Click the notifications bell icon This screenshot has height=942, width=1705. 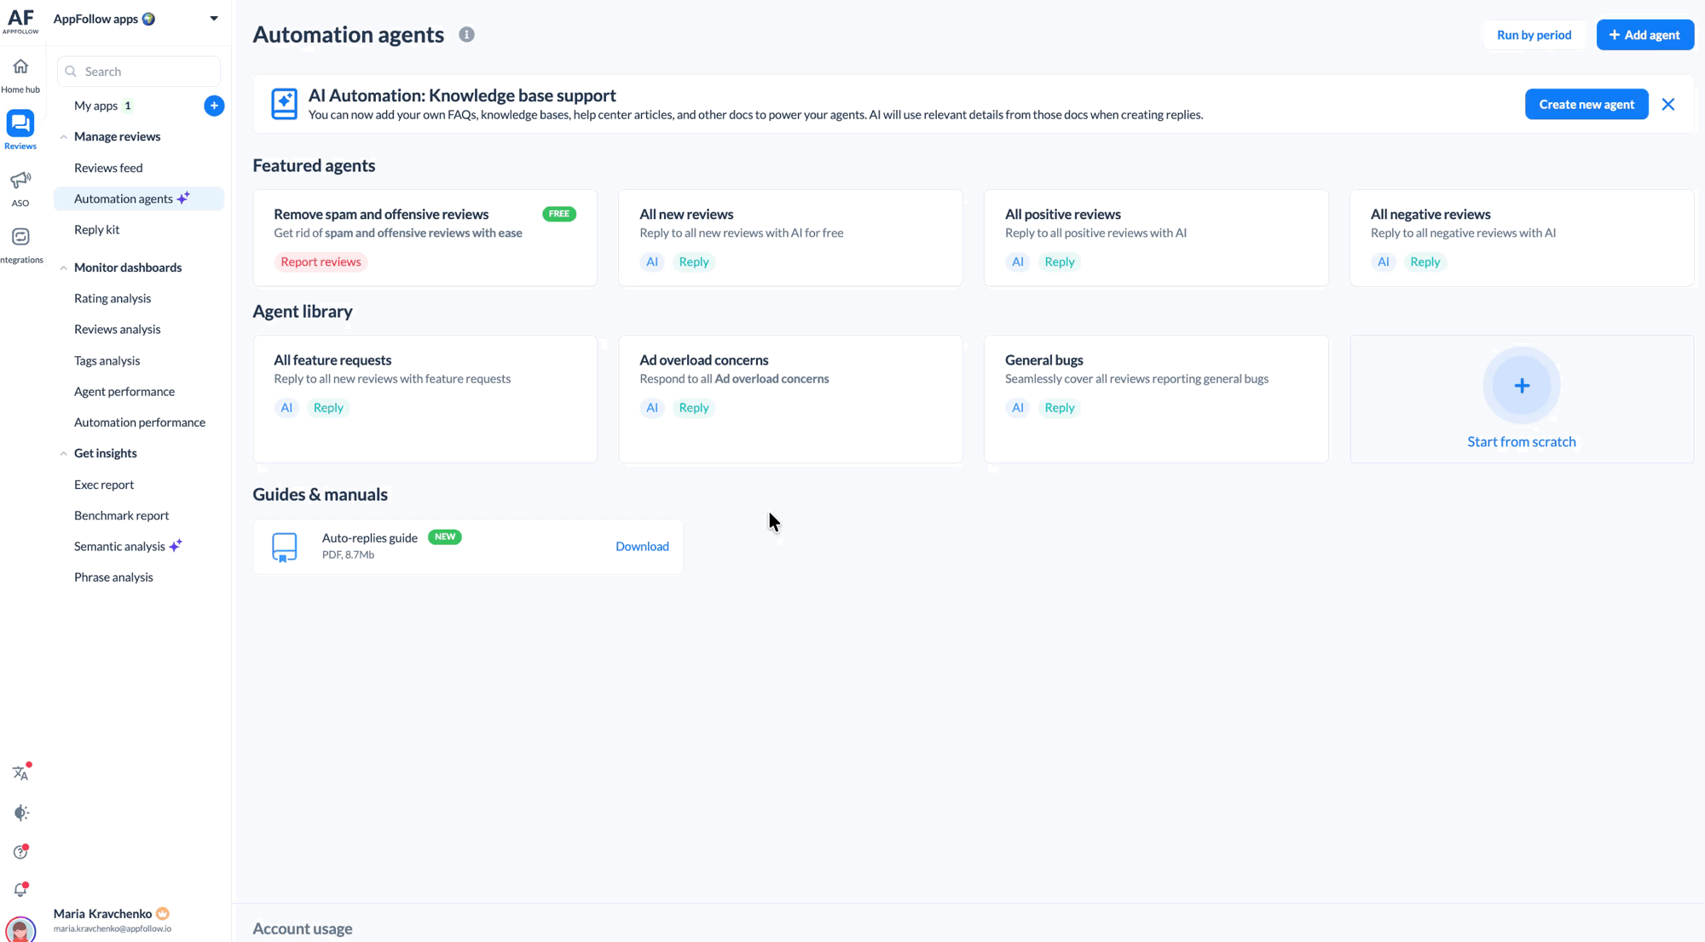[21, 890]
